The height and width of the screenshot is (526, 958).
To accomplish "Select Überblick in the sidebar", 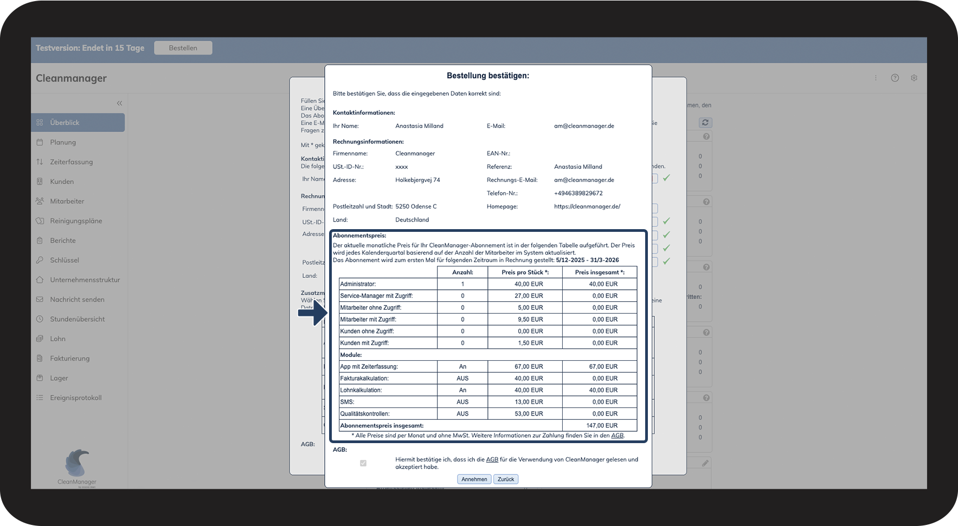I will pos(78,122).
